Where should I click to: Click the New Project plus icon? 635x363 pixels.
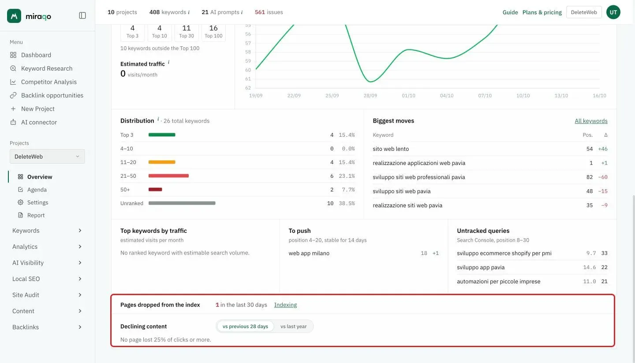[x=13, y=109]
